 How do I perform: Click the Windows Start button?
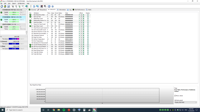(x=2, y=110)
